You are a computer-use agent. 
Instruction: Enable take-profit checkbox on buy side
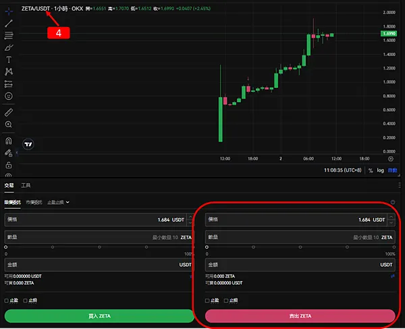tap(6, 301)
